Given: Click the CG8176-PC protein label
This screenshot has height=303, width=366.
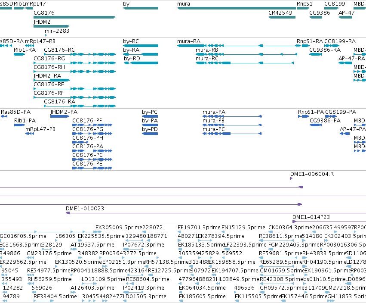Looking at the screenshot, I should (87, 155).
